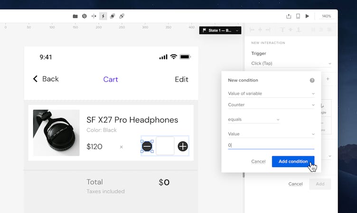This screenshot has height=213, width=357.
Task: Click the Add condition button
Action: tap(293, 161)
